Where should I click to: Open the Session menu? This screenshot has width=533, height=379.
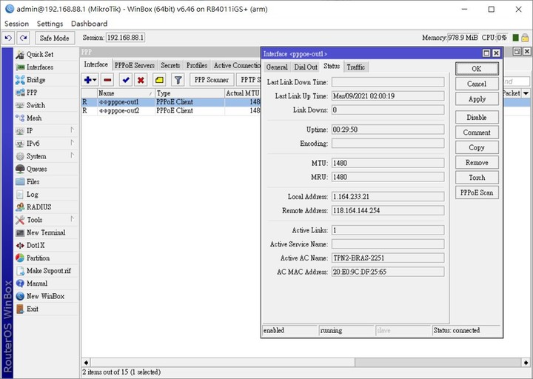pos(16,24)
